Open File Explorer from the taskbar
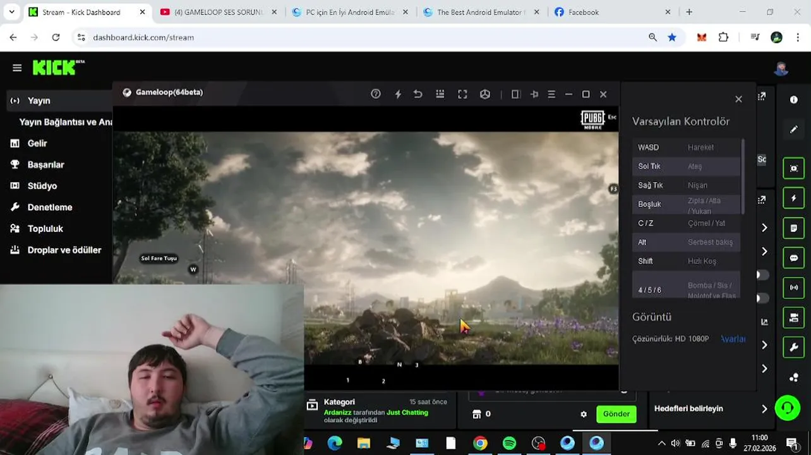811x455 pixels. pos(364,443)
